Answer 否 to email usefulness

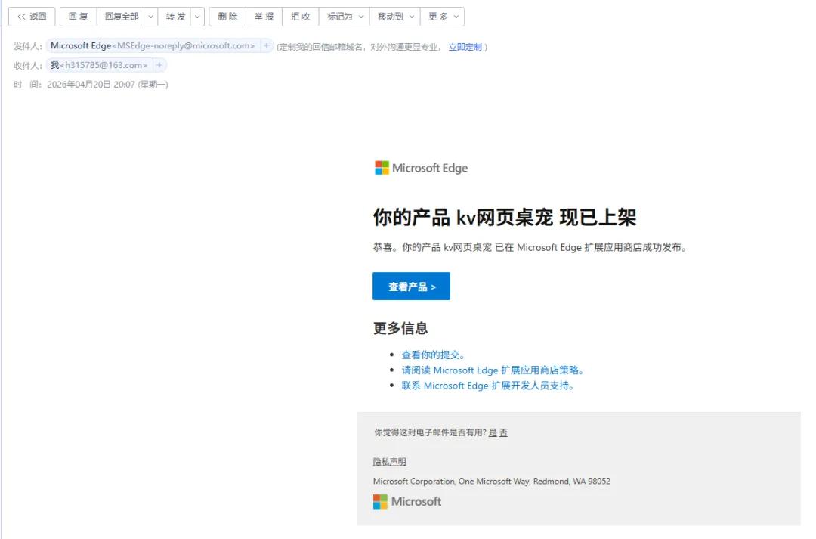point(503,432)
